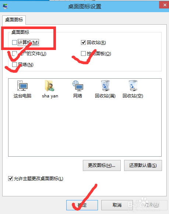Select the 网络 network icon in list
The image size is (169, 214).
(78, 89)
